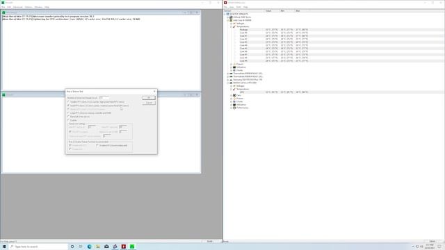The height and width of the screenshot is (250, 445).
Task: Click the Powers icon under the Intel CPU
Action: point(234,64)
